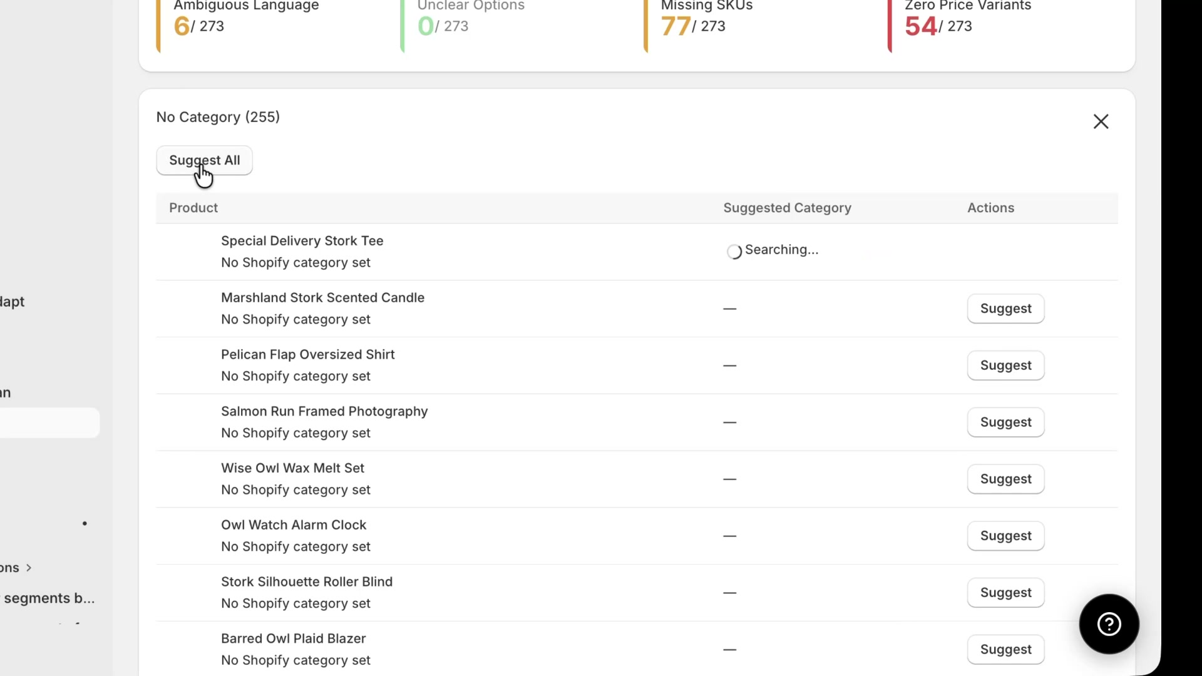This screenshot has height=676, width=1202.
Task: Click the Suggested Category column header
Action: point(787,208)
